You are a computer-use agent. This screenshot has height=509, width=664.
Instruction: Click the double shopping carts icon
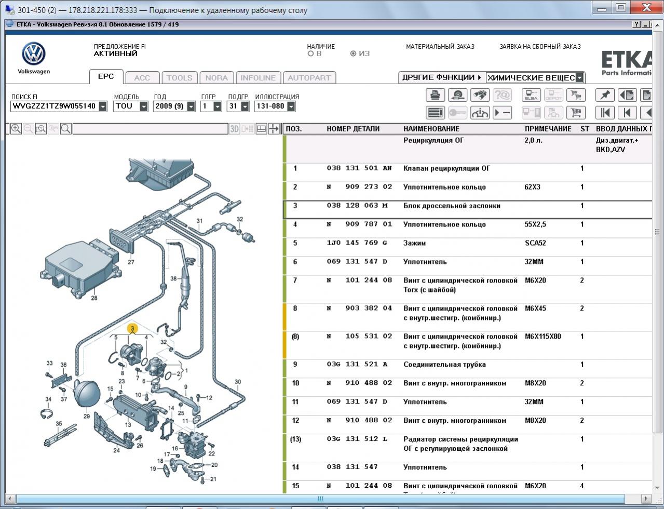[x=576, y=95]
